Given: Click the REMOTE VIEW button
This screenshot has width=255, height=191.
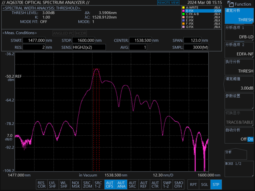Looking at the screenshot, I should [168, 3].
